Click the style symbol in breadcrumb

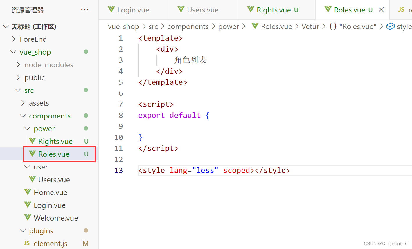click(404, 27)
